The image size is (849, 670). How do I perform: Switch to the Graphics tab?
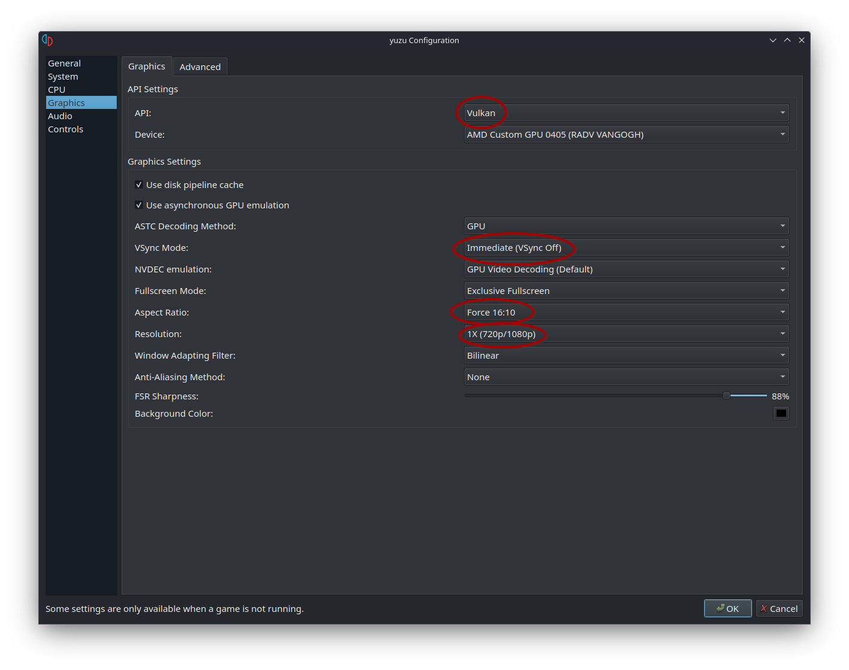pyautogui.click(x=147, y=66)
